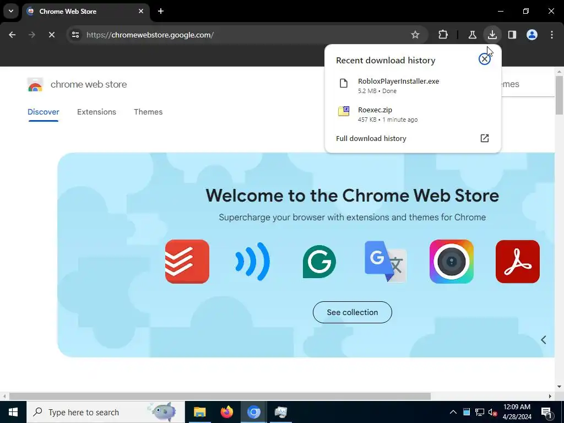Click the Chrome taskbar icon

click(253, 412)
